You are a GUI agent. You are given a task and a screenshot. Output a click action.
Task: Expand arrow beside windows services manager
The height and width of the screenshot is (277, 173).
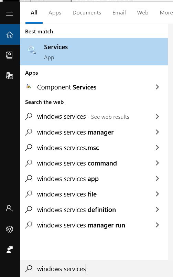coord(157,132)
